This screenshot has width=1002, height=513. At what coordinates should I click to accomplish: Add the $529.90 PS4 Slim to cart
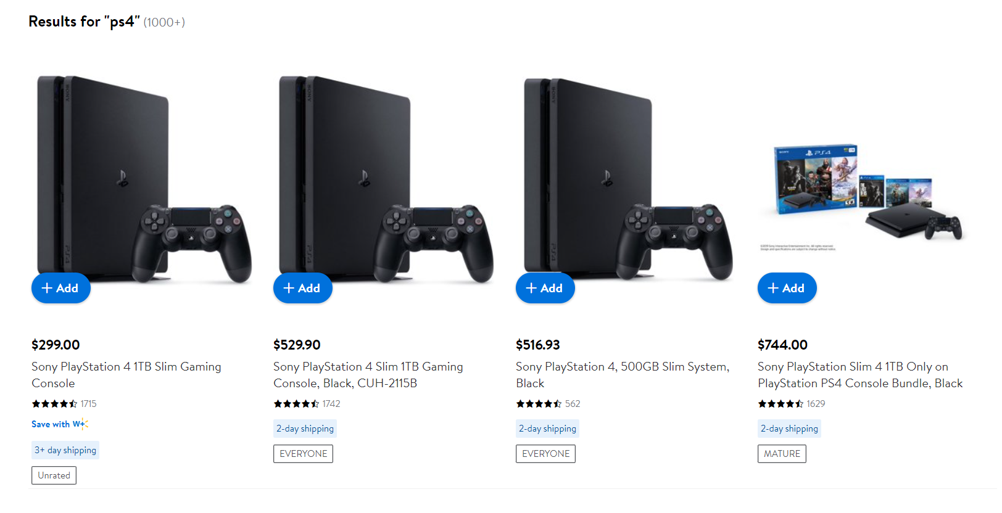(x=302, y=288)
